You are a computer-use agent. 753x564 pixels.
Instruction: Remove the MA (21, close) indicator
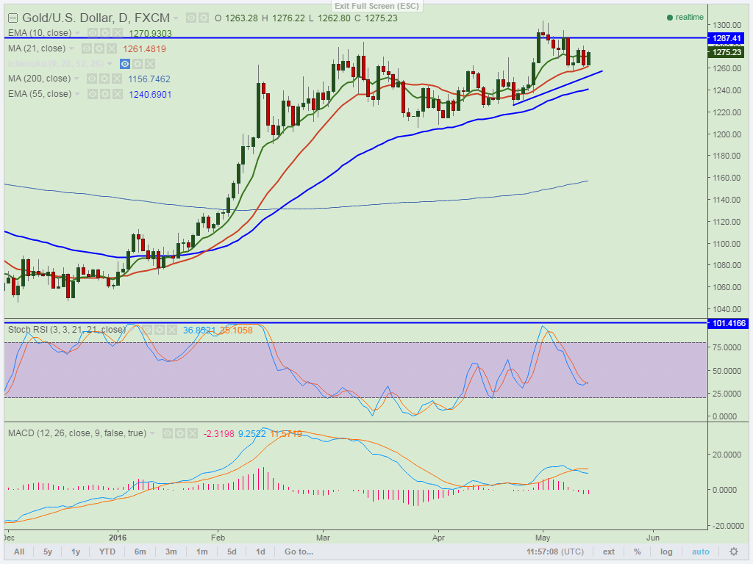pyautogui.click(x=112, y=48)
